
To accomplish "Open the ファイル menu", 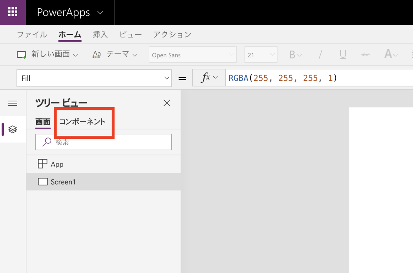I will coord(32,34).
